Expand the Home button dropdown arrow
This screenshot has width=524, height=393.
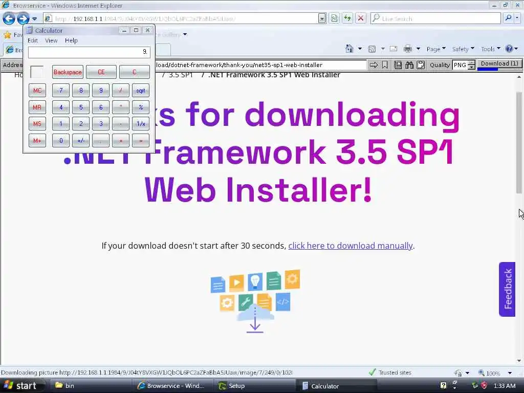point(360,49)
